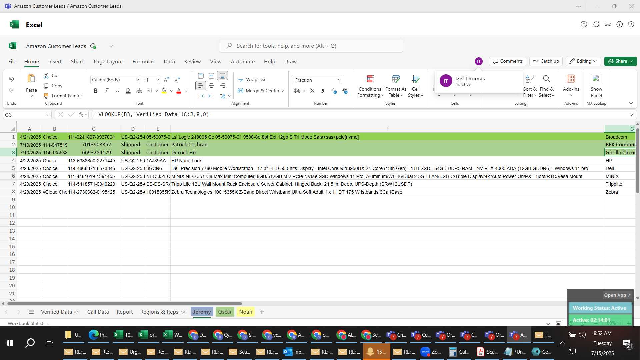The image size is (640, 360).
Task: Open the Add-ins grid icon
Action: tap(571, 79)
